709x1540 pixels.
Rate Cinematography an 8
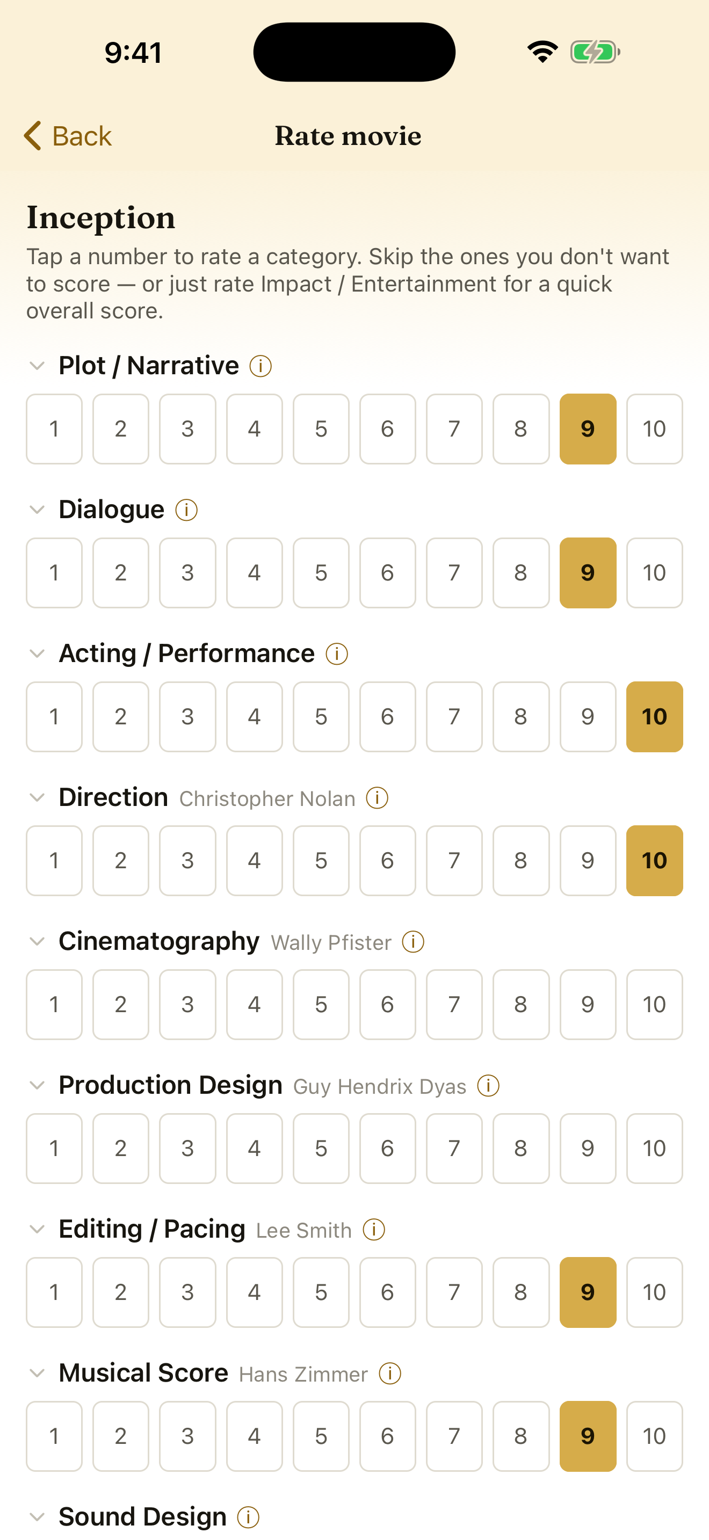[x=520, y=1004]
